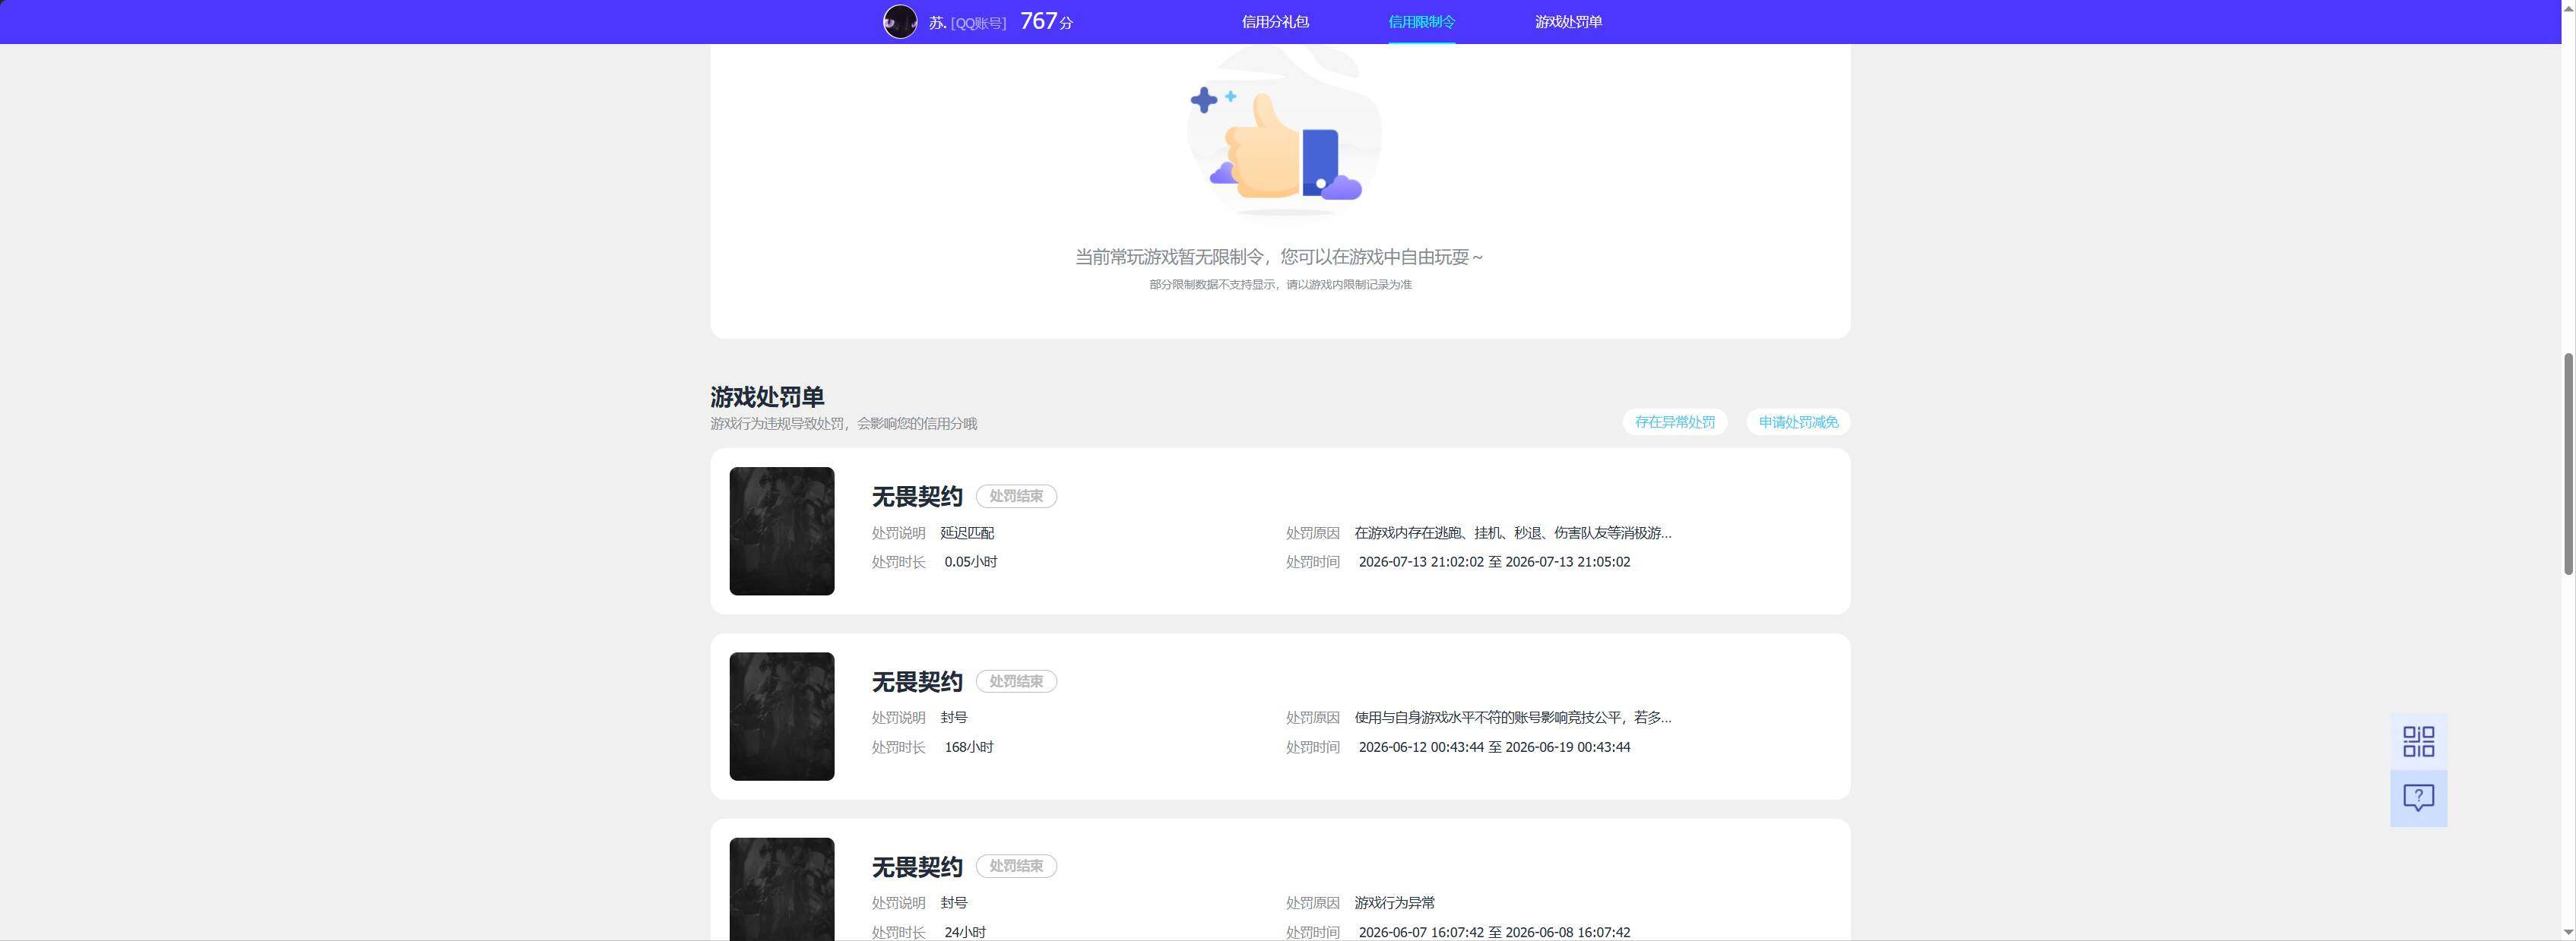Click the 无畏契约 title of the 24小时 card
The image size is (2576, 941).
pyautogui.click(x=917, y=866)
